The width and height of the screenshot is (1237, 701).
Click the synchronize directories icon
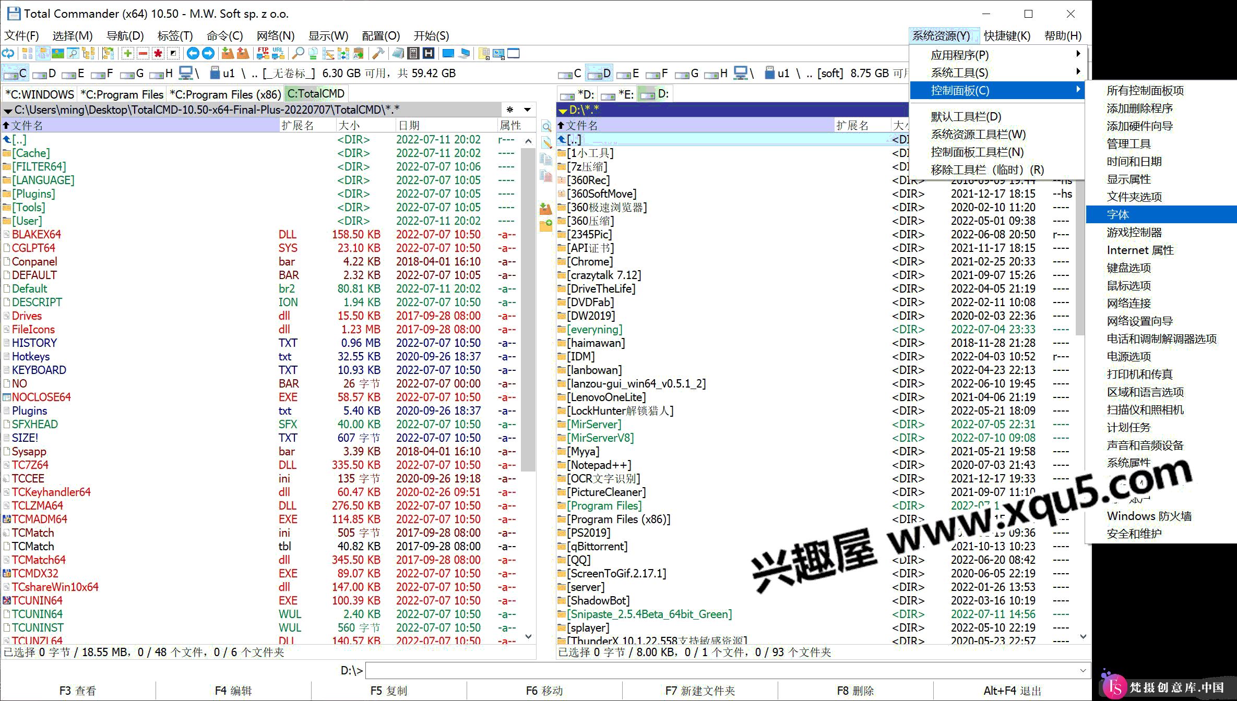point(343,53)
